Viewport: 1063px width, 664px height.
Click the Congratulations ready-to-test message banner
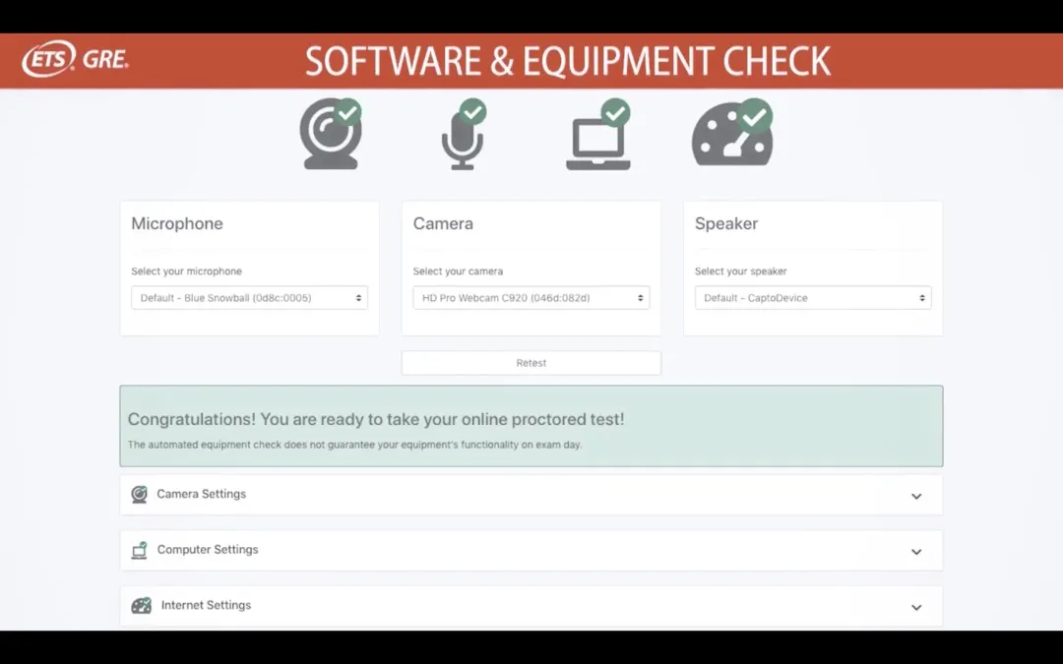[531, 426]
